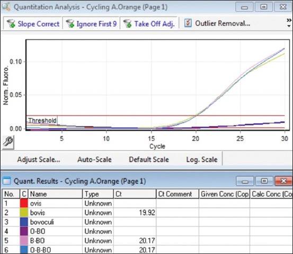Click the Calc Conc column header
Viewport: 293px width, 254px height.
click(x=271, y=194)
